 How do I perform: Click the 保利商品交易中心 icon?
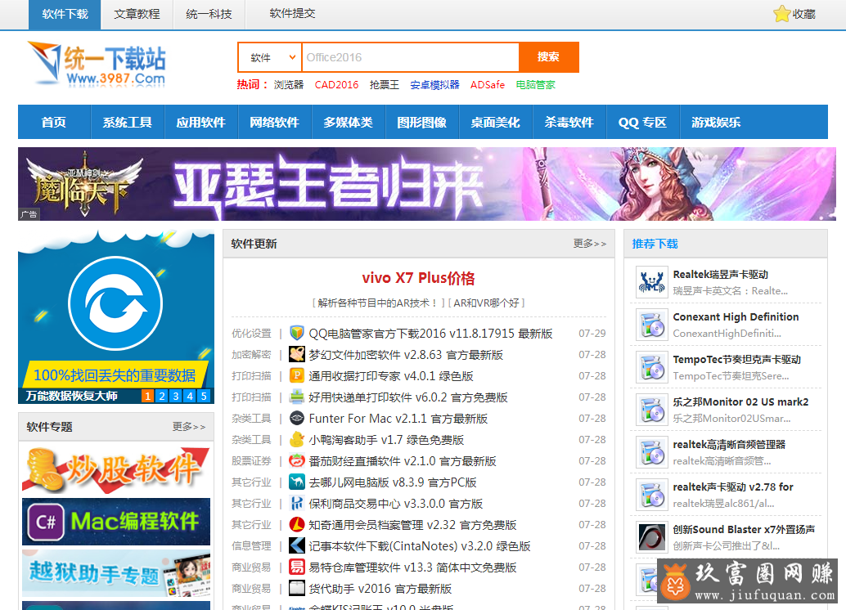tap(297, 503)
